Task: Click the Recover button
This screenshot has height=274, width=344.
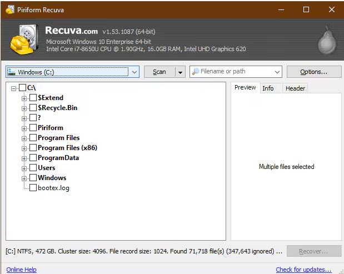Action: [x=314, y=251]
